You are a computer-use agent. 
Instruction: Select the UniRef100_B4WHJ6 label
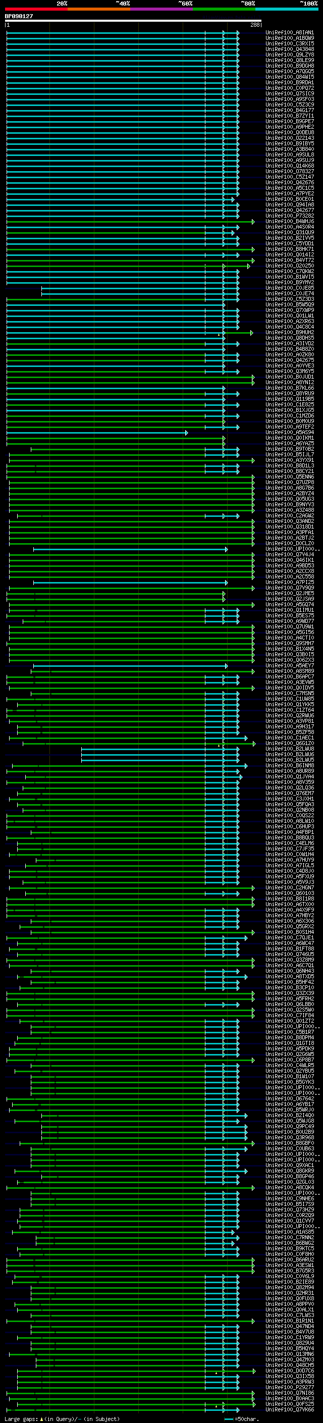pyautogui.click(x=290, y=222)
